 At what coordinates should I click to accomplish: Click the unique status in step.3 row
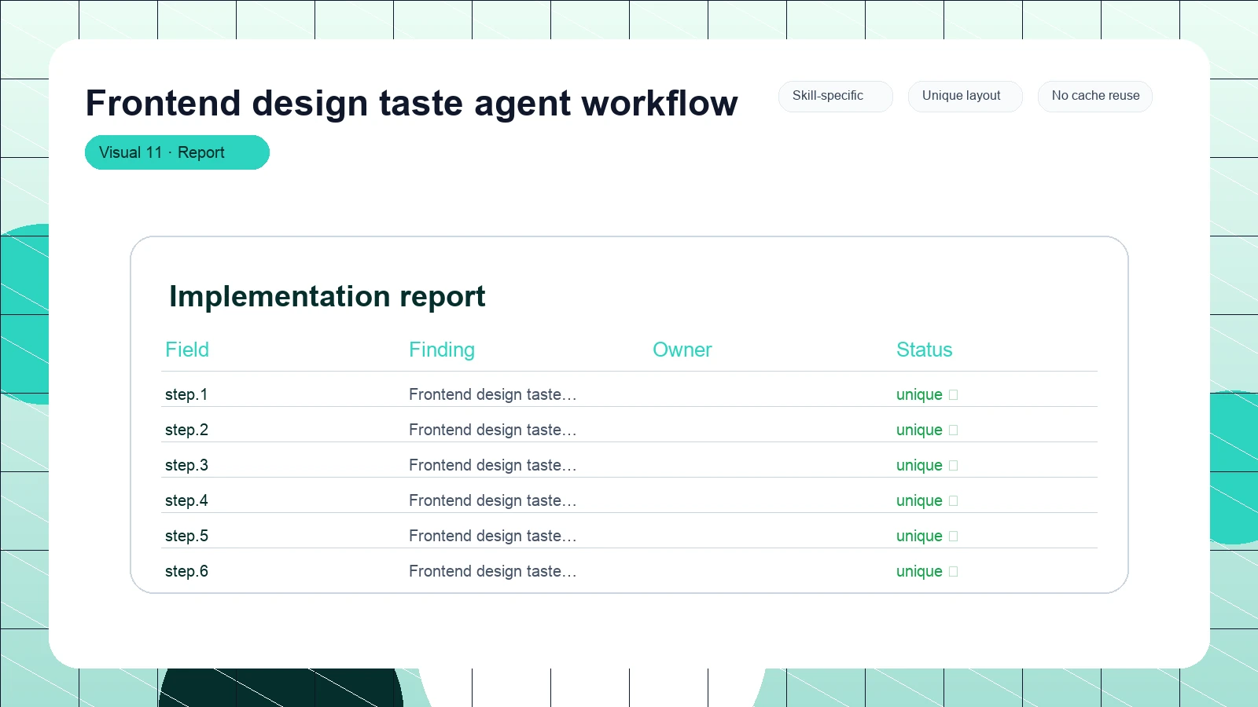click(x=919, y=465)
